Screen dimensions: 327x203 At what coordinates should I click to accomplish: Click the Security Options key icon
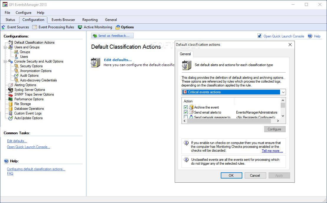[x=16, y=66]
